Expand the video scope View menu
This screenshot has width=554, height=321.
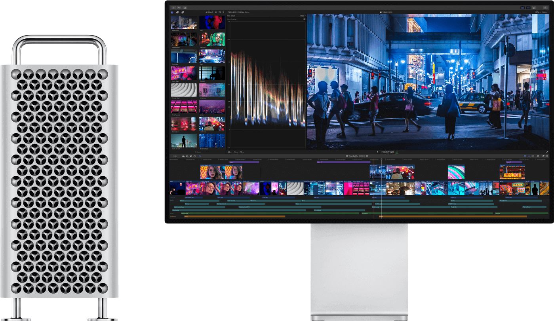coord(302,16)
